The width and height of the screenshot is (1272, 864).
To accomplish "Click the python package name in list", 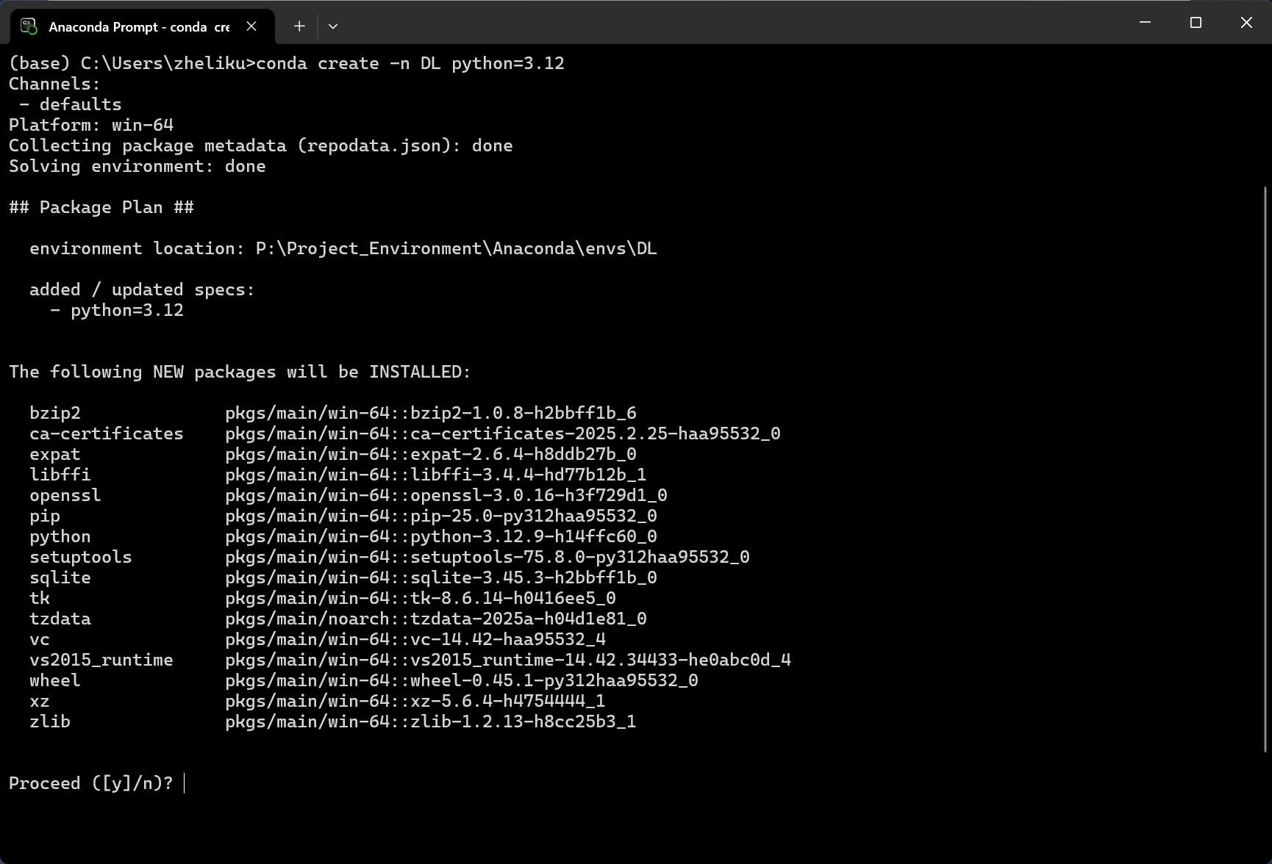I will point(60,536).
